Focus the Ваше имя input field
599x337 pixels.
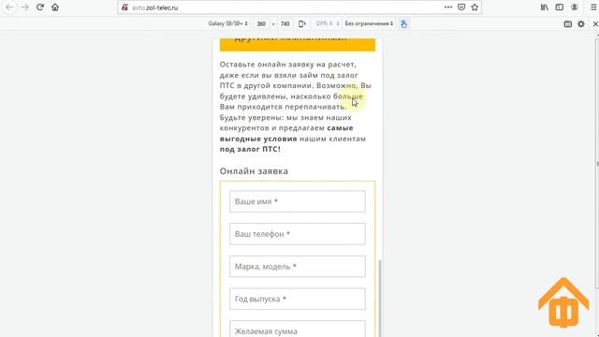click(x=298, y=201)
